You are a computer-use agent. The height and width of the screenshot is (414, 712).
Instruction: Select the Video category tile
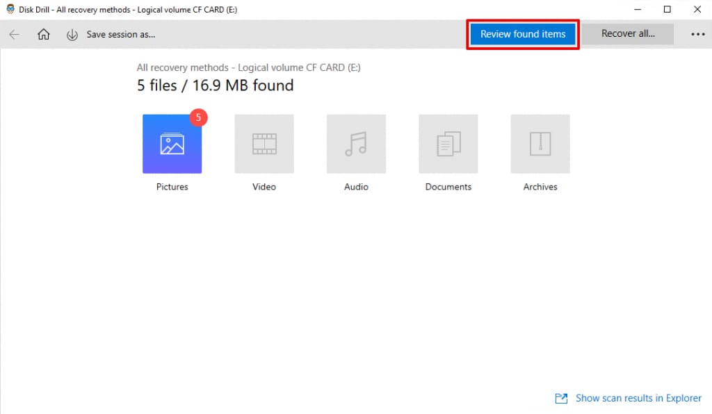264,144
